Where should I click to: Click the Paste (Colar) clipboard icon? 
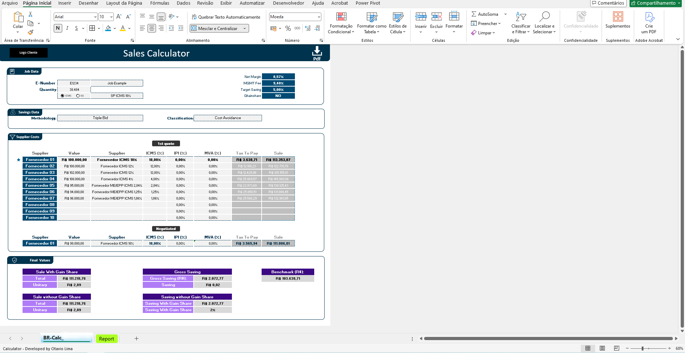(18, 17)
